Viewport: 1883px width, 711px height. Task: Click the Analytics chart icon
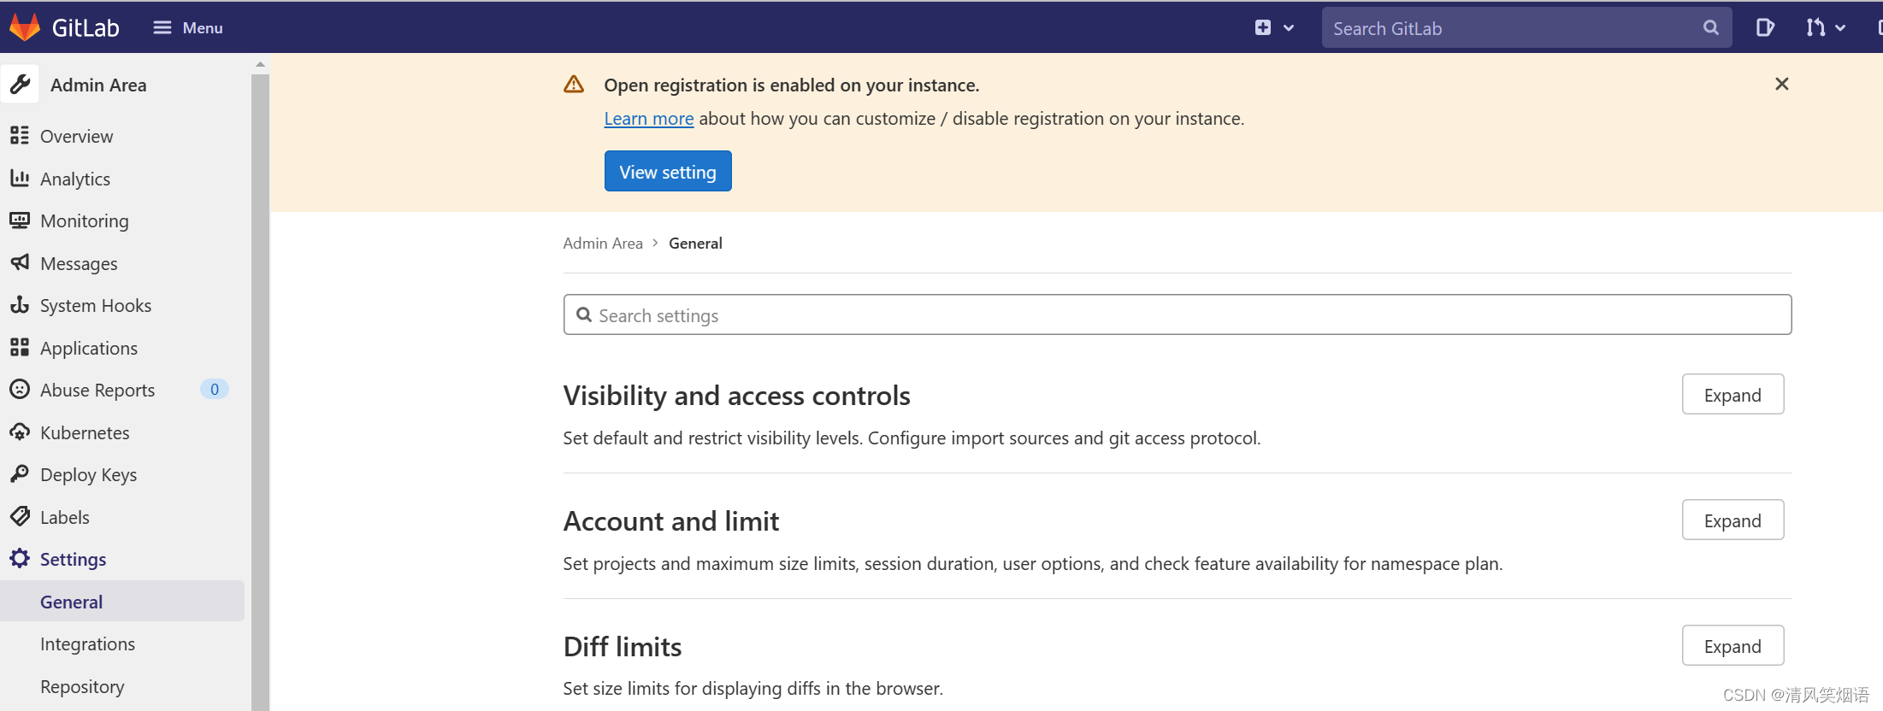coord(20,178)
